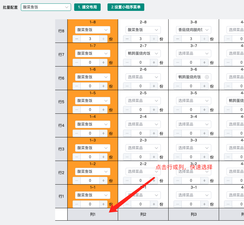
Task: Decrease quantity in cell 2-8
Action: [x=127, y=39]
